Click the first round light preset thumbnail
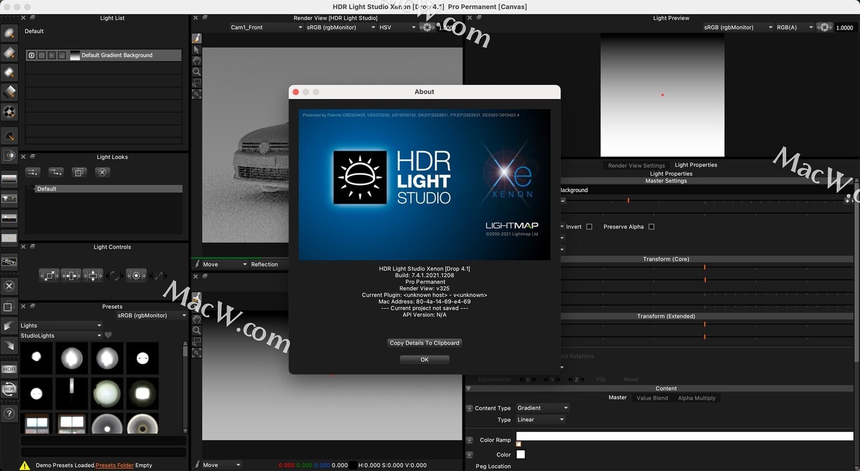The width and height of the screenshot is (860, 471). point(36,358)
